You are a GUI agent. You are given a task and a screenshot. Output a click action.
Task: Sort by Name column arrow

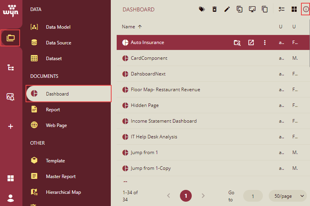coord(140,27)
